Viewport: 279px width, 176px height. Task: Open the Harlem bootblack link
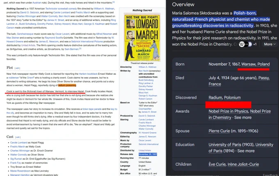[x=88, y=74]
